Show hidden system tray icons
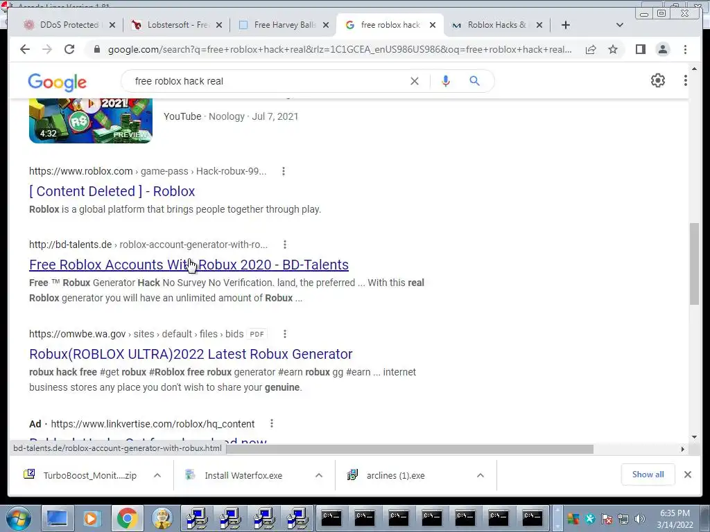Screen dimensions: 710x532 coord(557,518)
